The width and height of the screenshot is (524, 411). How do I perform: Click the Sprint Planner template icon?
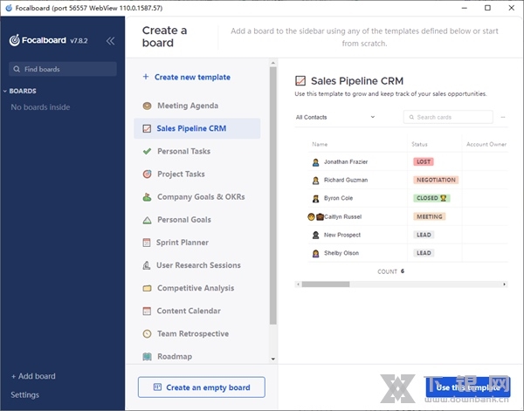[x=147, y=243]
